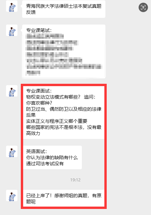The image size is (151, 215).
Task: Click the 专业课笔试 heading text
Action: (39, 30)
